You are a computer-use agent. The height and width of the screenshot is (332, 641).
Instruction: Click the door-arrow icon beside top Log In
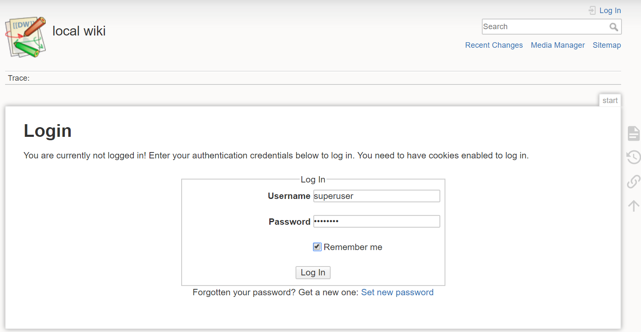coord(592,11)
